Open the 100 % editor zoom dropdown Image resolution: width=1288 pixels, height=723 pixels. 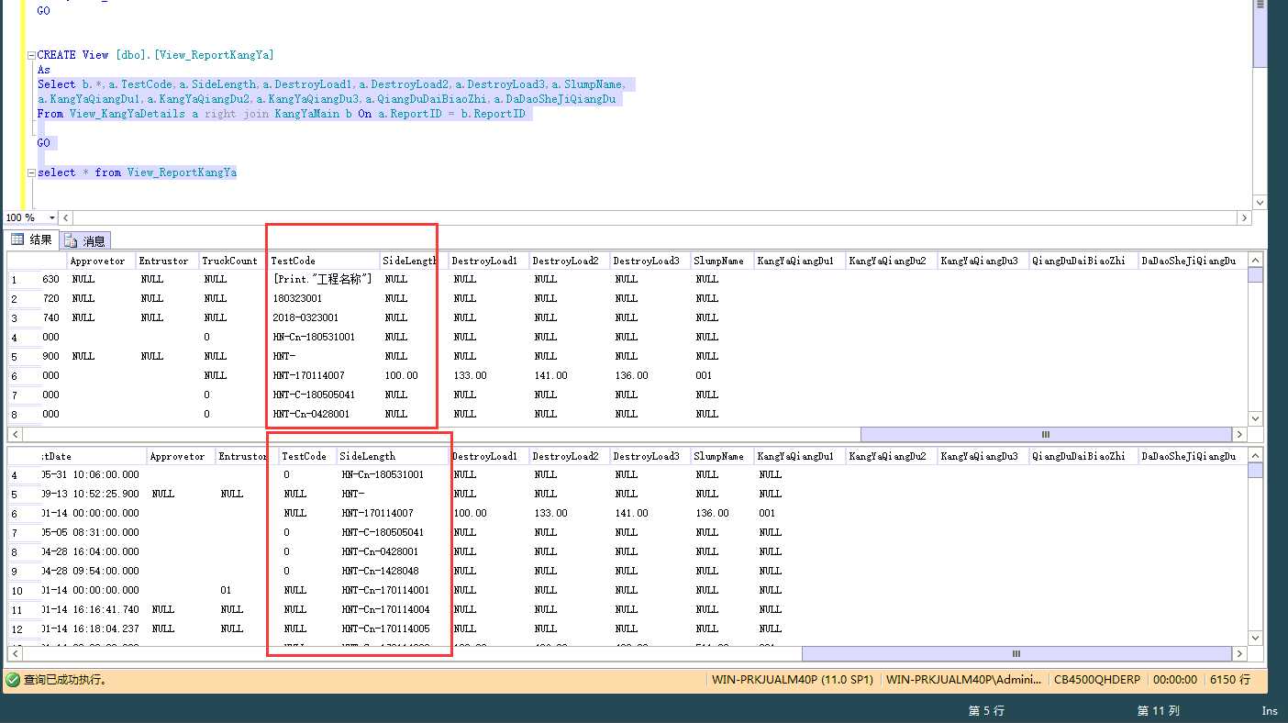(x=52, y=217)
